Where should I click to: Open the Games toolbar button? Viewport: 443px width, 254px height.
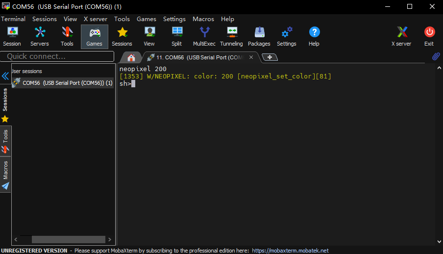click(95, 37)
